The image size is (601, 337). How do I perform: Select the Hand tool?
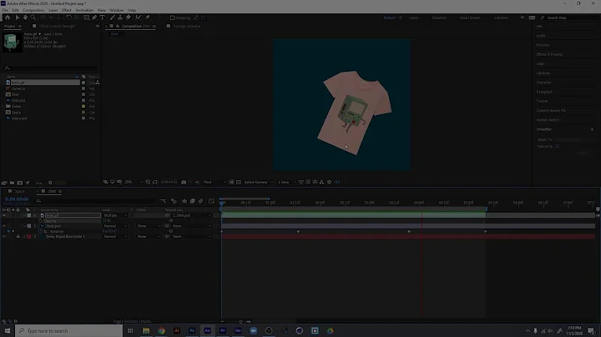coord(25,18)
